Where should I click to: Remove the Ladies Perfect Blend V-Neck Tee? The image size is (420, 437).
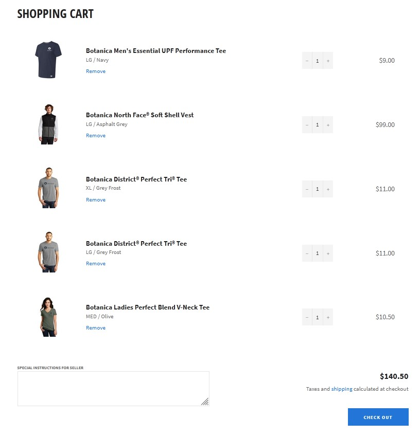click(96, 328)
